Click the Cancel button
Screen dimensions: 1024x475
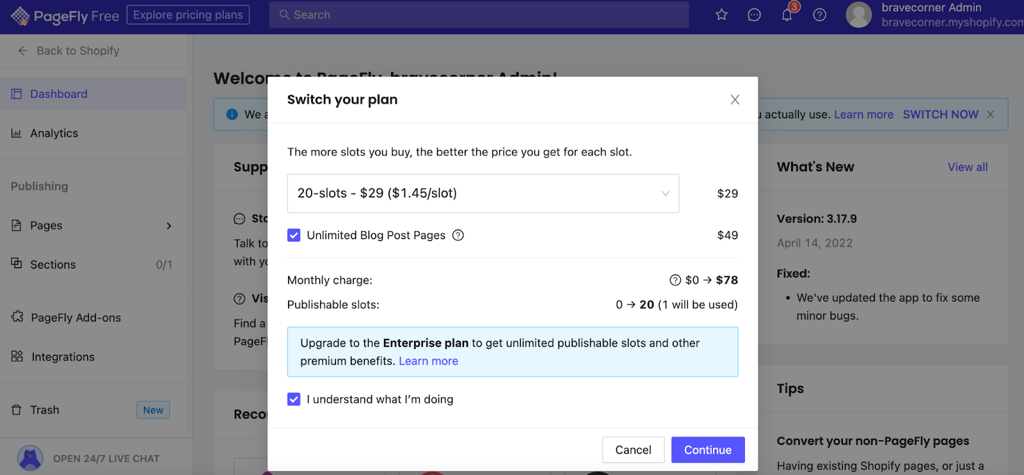[633, 450]
